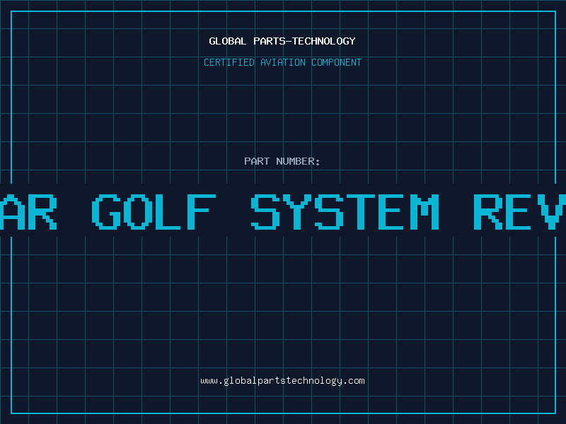
Task: Click the cut-off word REV in the banner
Action: tap(520, 211)
